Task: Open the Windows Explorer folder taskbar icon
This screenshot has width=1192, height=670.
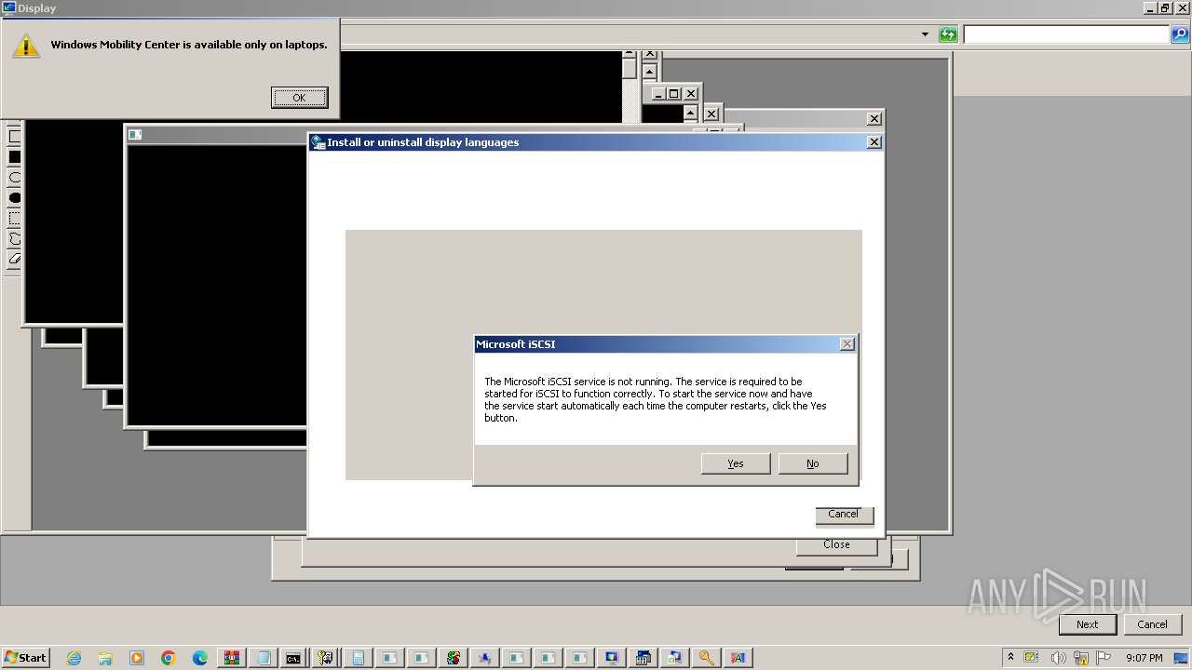Action: click(105, 658)
